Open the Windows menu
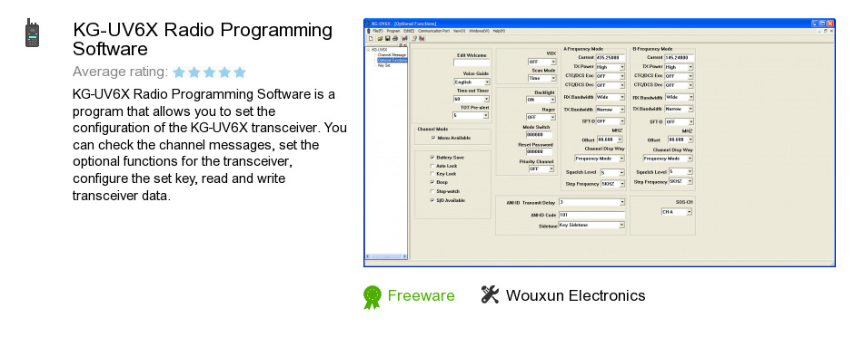 coord(480,31)
